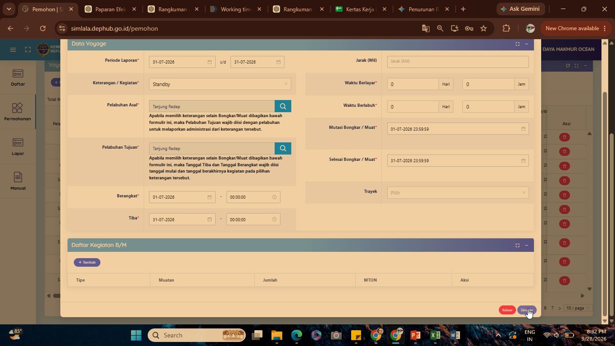Expand Keterangan / Kegiatan Standby dropdown

[220, 84]
